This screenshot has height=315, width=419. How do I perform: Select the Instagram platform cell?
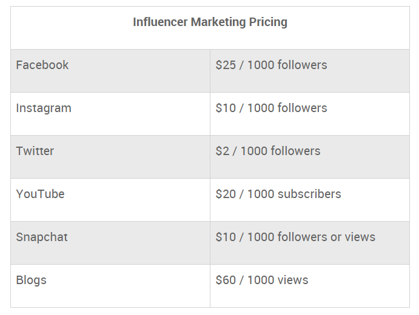point(110,114)
